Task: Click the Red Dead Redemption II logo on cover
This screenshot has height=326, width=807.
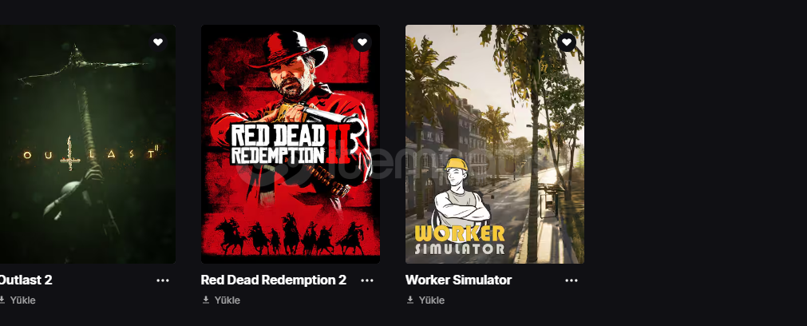Action: coord(292,144)
